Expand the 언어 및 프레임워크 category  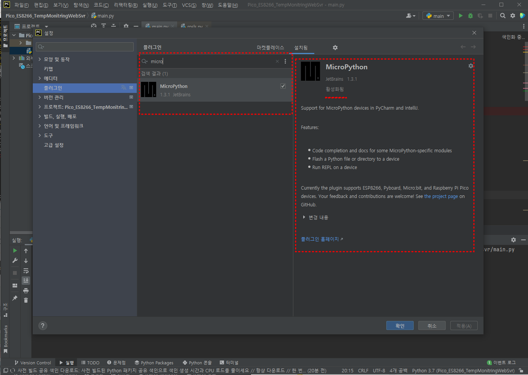(40, 126)
